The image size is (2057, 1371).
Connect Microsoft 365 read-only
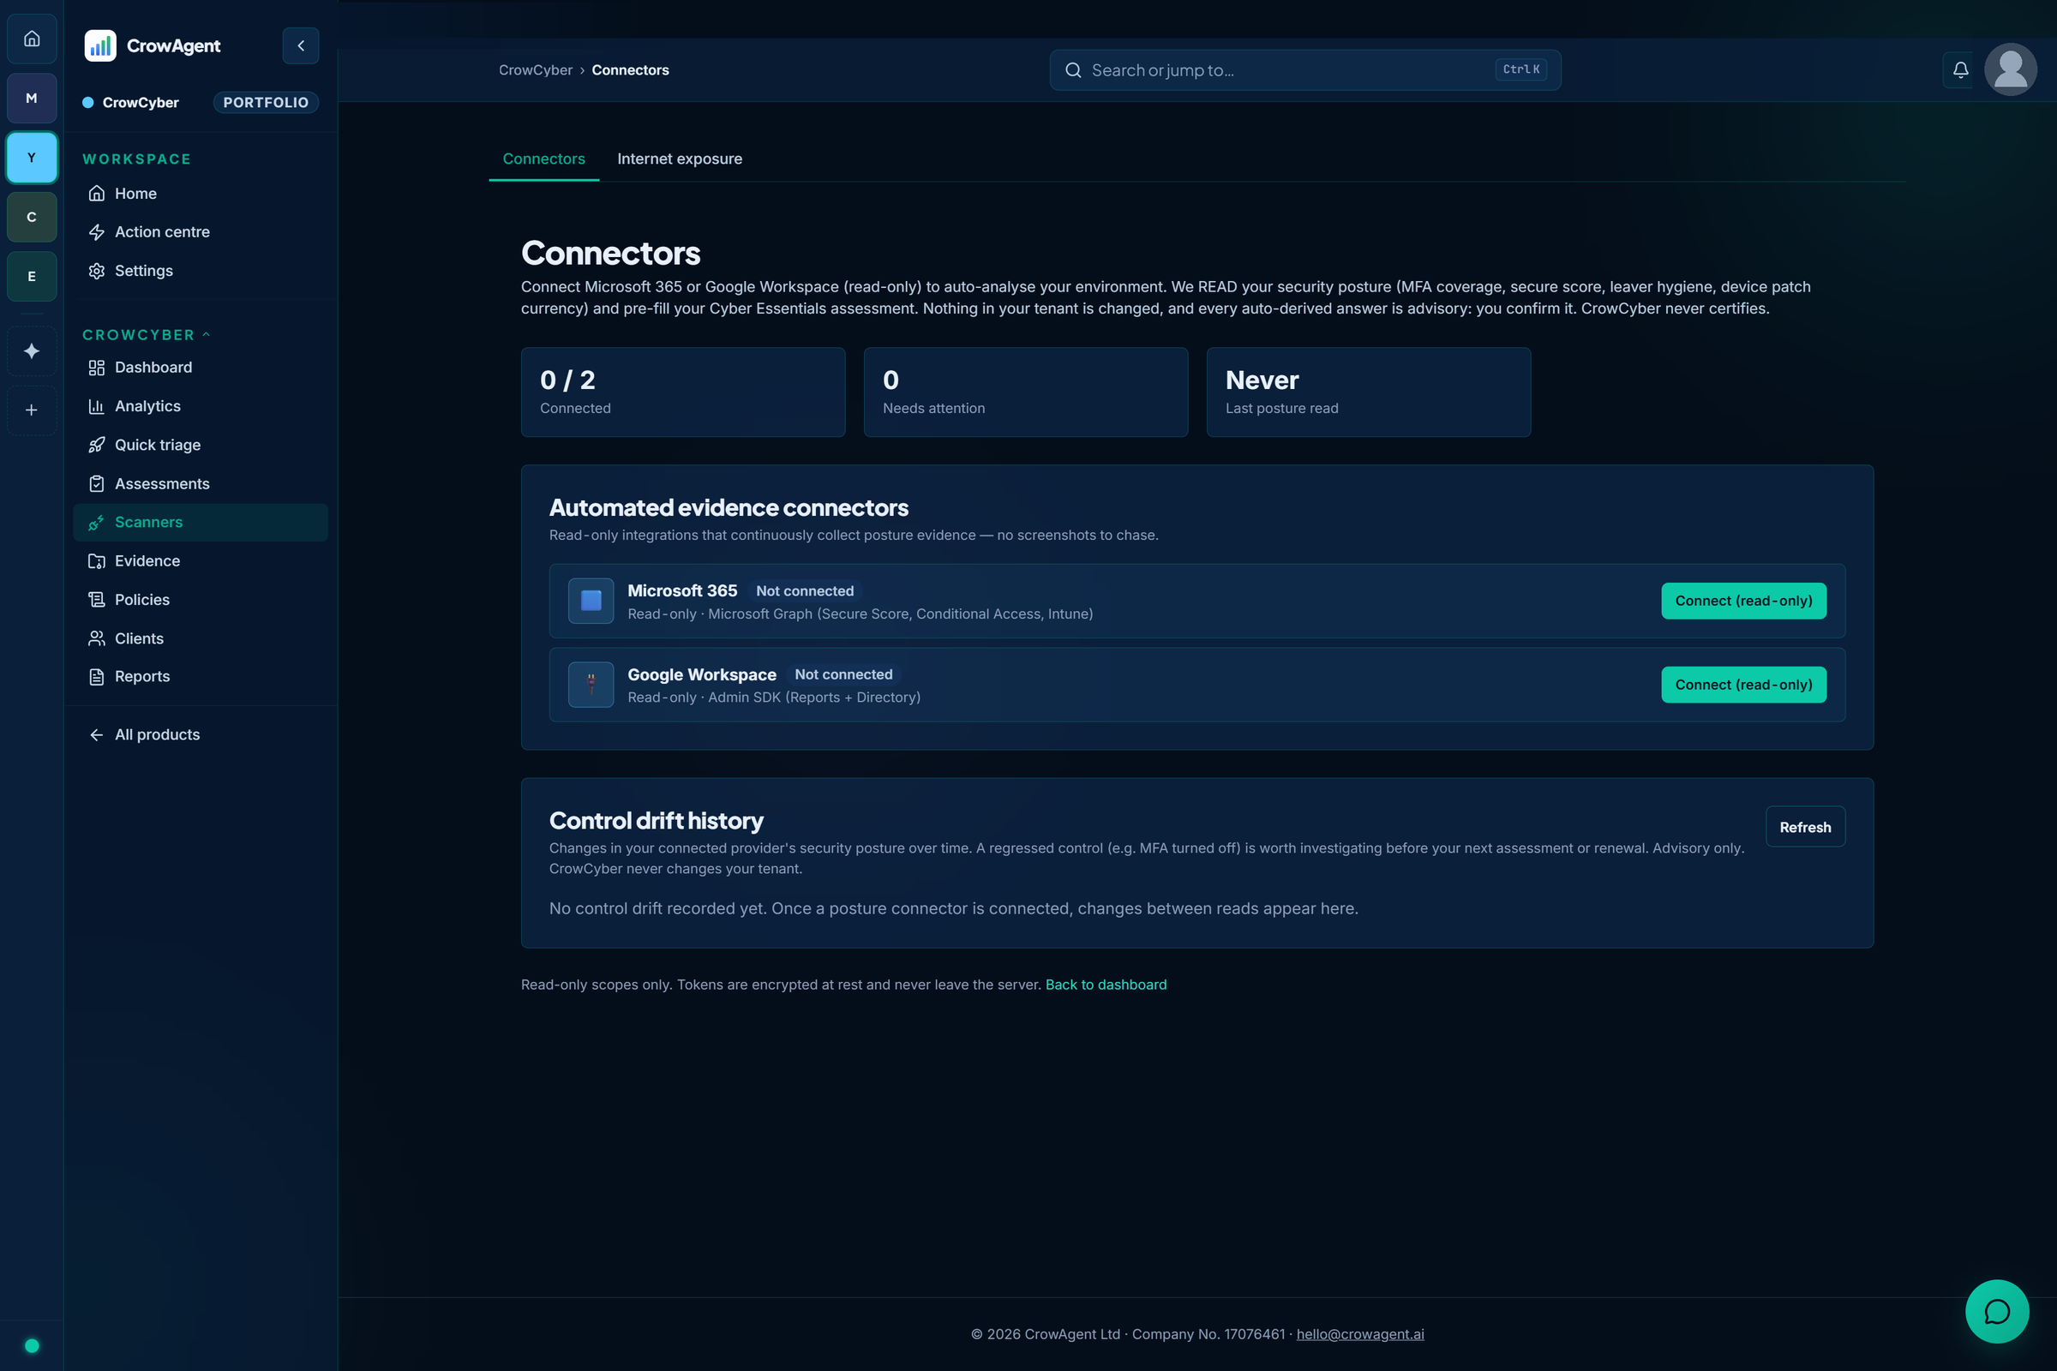[1744, 601]
